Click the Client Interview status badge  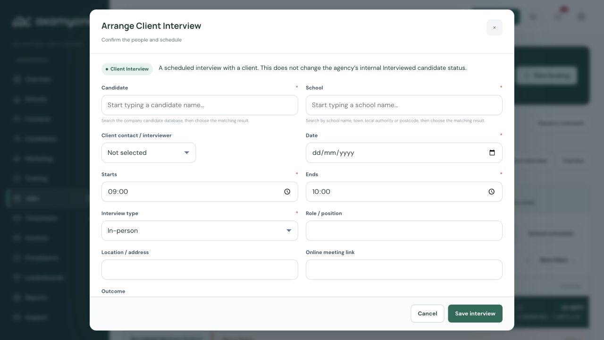pos(127,69)
